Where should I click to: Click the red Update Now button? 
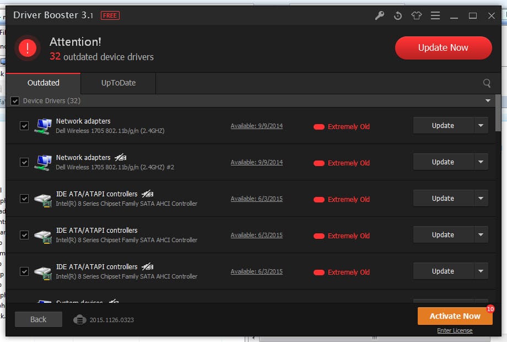(x=443, y=48)
